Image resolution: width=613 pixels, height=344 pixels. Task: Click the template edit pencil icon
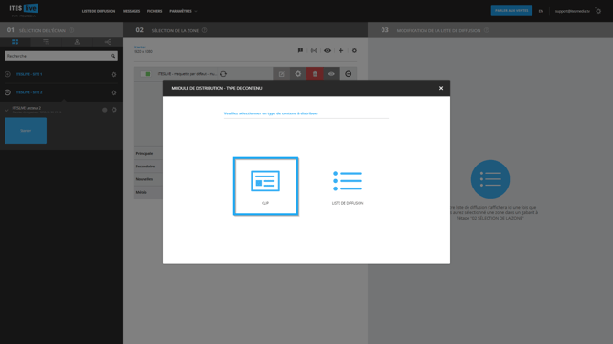281,74
